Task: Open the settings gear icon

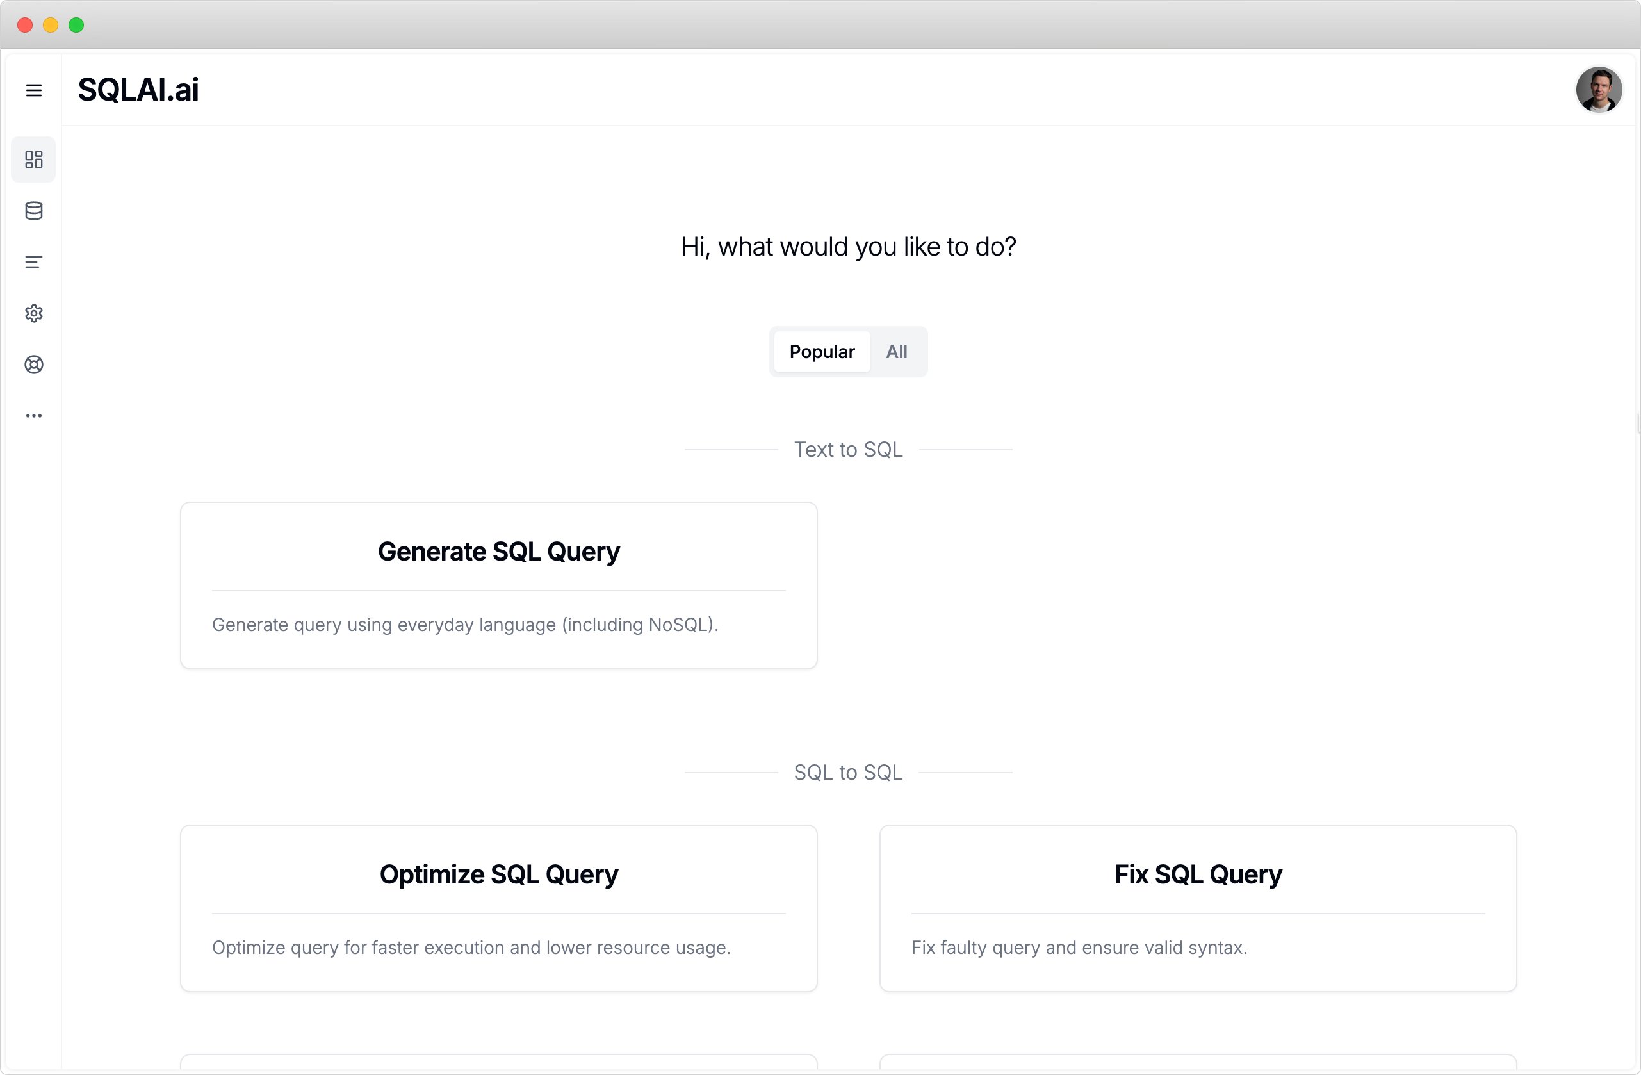Action: [x=33, y=313]
